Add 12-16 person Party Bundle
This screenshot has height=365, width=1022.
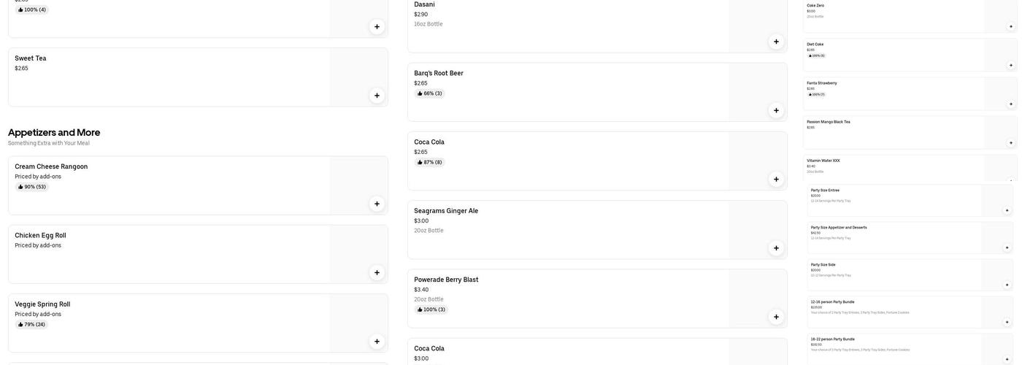[x=1007, y=322]
